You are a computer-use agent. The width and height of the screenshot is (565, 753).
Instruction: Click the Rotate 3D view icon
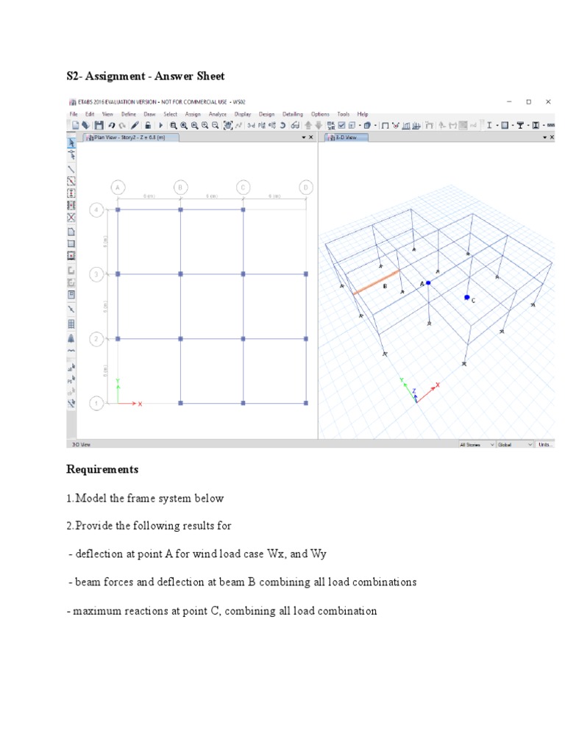283,125
